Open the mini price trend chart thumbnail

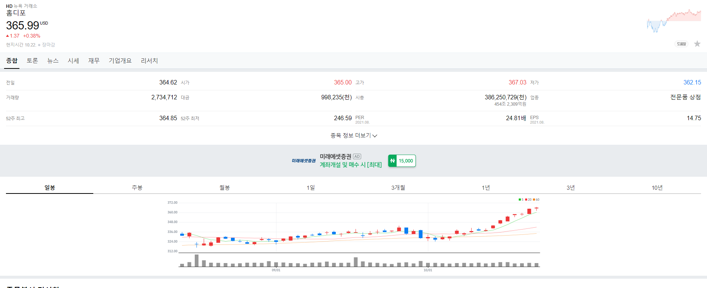click(674, 21)
